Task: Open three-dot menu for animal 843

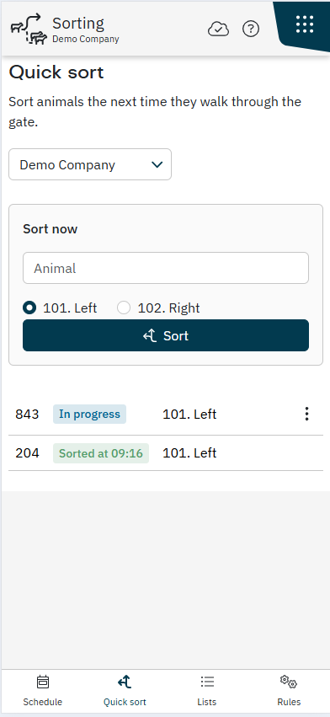Action: [x=306, y=414]
